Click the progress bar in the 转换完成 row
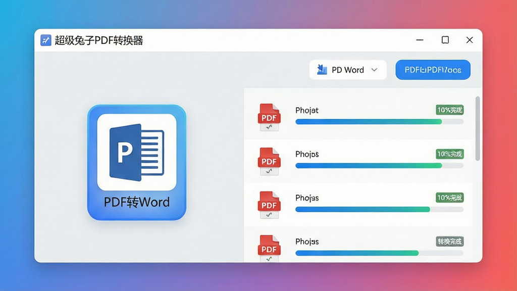 pos(380,253)
